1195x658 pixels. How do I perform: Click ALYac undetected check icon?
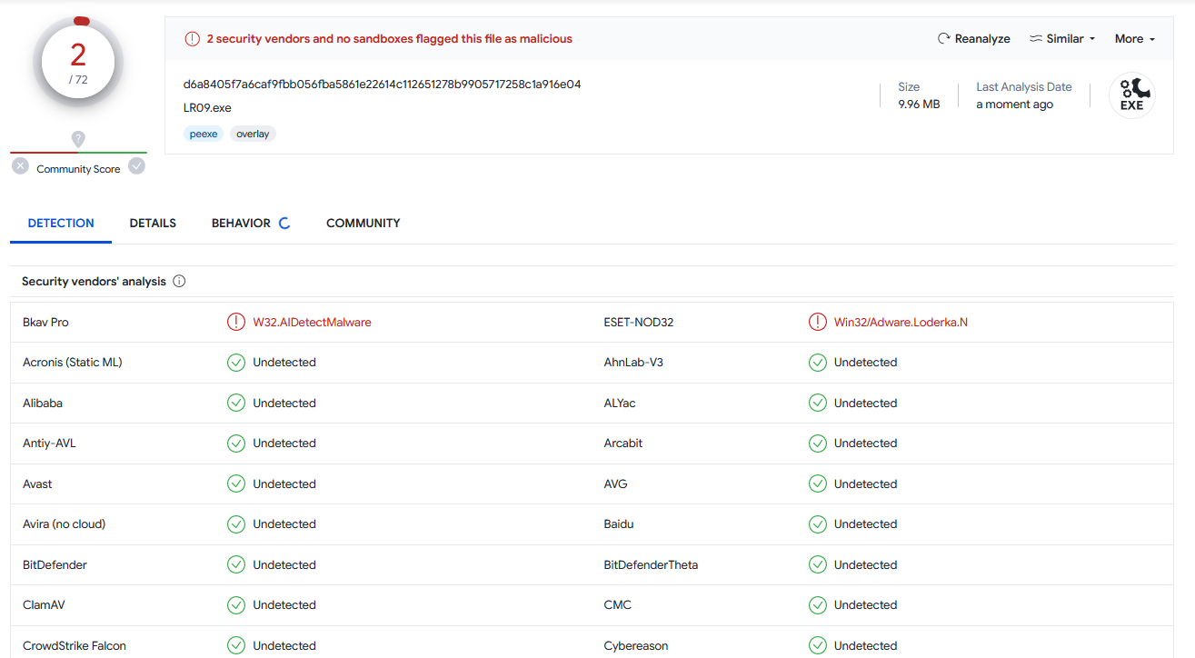click(818, 403)
